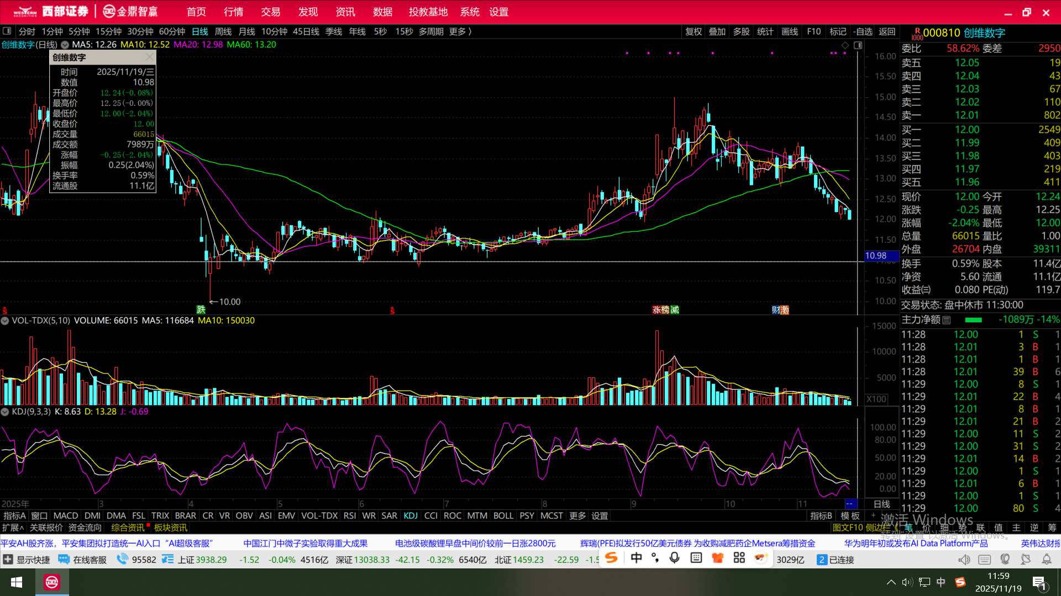This screenshot has height=596, width=1061.
Task: Toggle 扩展 panel collapse arrow
Action: click(22, 528)
